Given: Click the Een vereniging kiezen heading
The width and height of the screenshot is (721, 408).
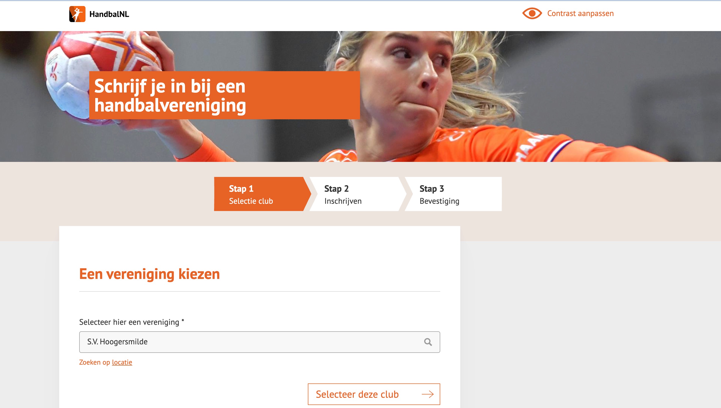Looking at the screenshot, I should [149, 274].
